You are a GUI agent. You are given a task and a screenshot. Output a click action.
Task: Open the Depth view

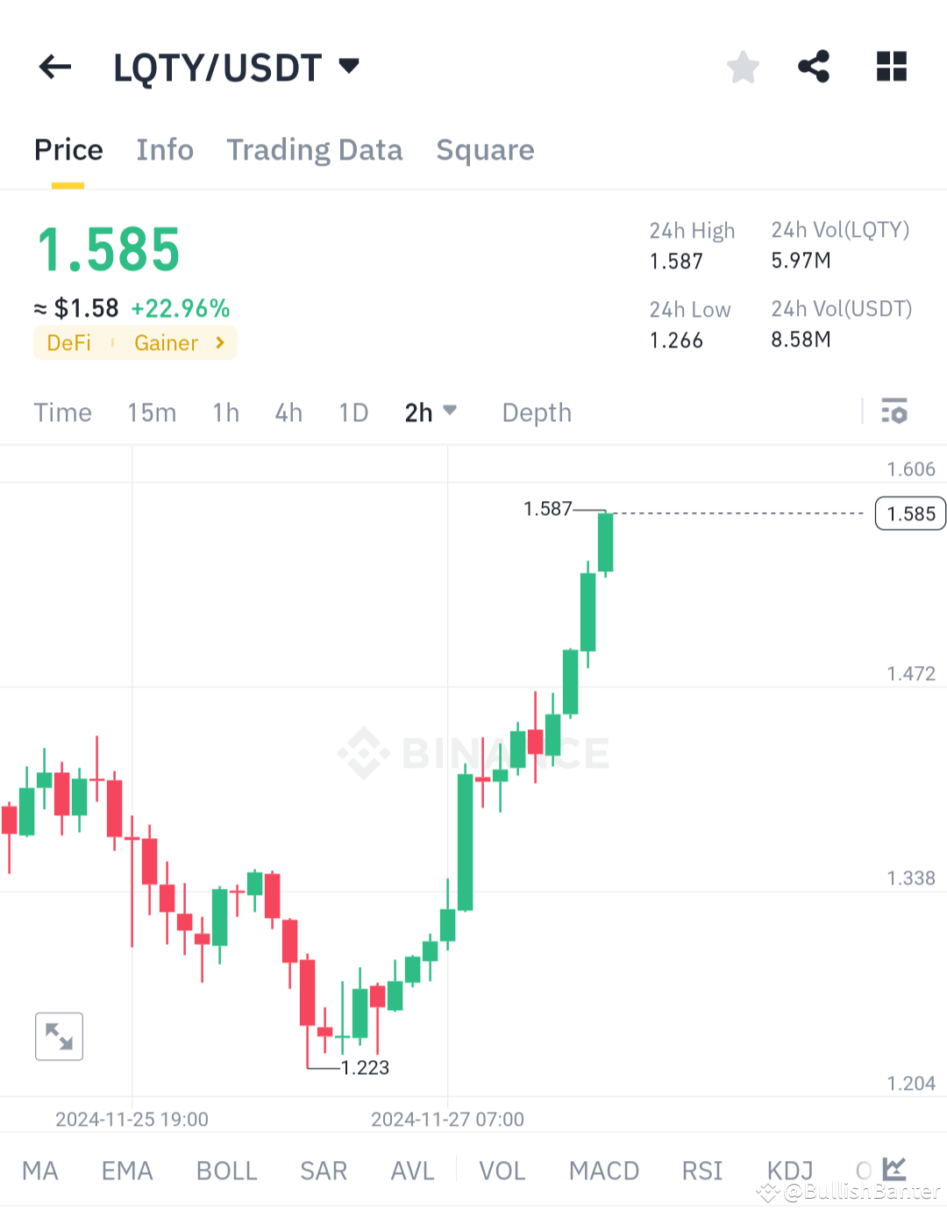point(536,412)
